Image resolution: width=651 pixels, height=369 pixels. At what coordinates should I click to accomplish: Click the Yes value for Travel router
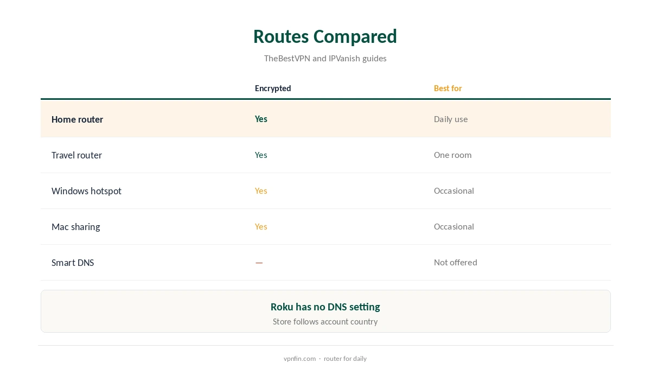click(261, 155)
